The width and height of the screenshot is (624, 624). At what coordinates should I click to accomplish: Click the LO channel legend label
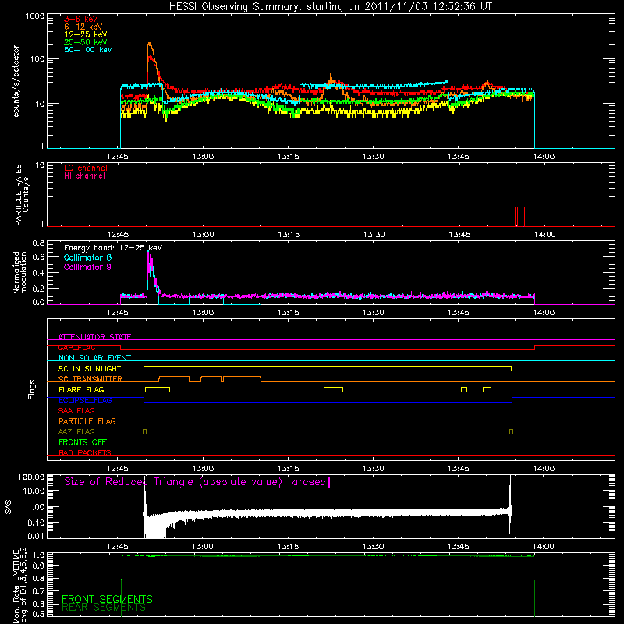[x=86, y=168]
